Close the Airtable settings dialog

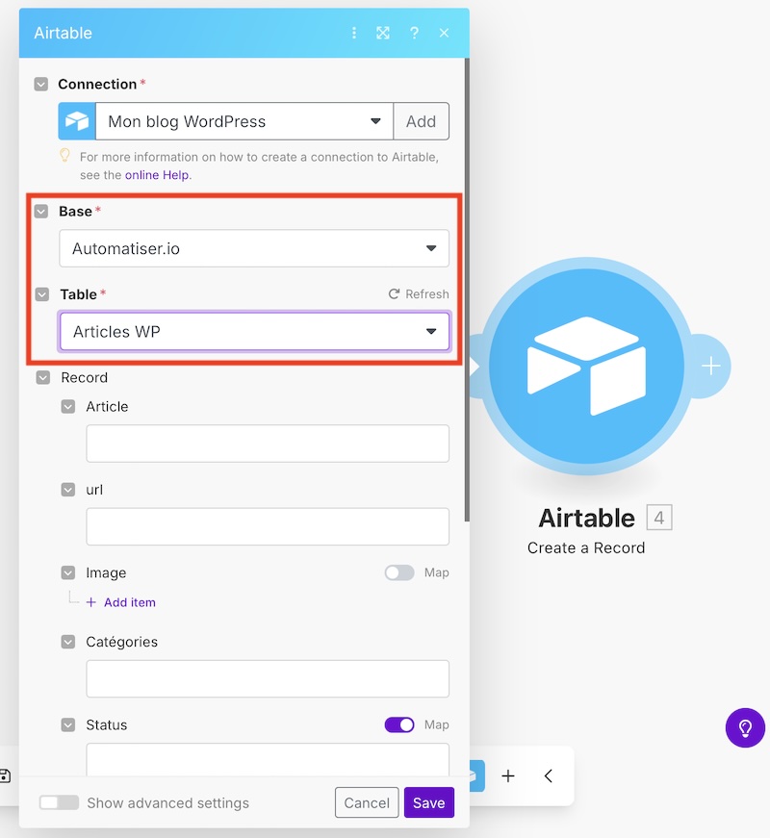[444, 33]
